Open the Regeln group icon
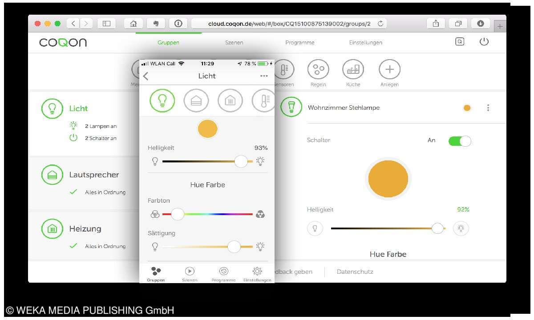 319,69
